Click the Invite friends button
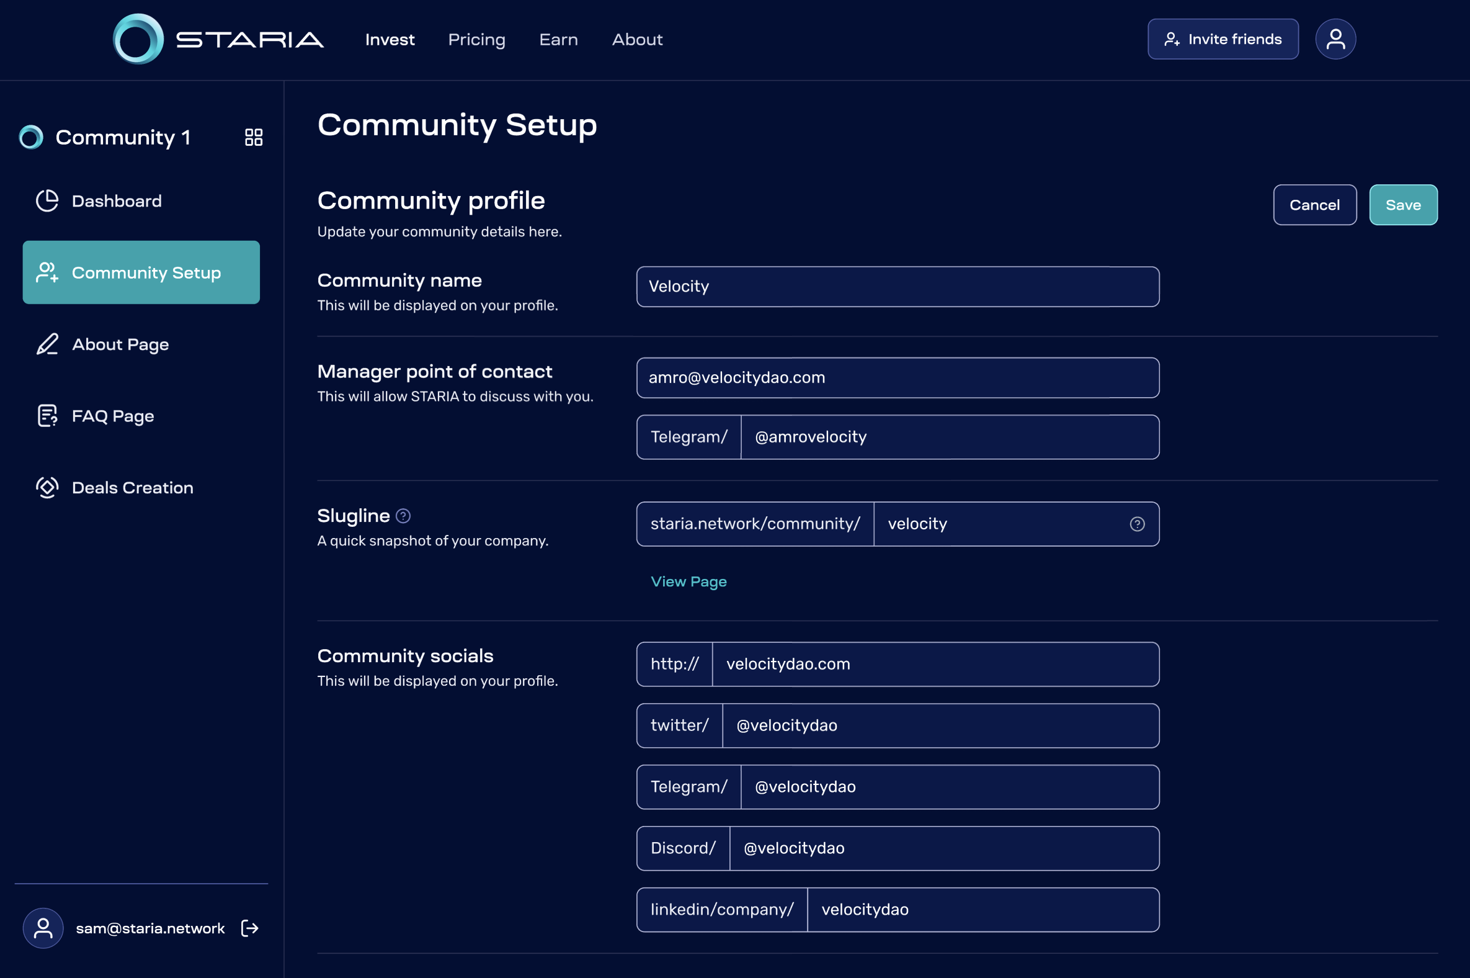This screenshot has height=978, width=1470. pos(1223,39)
